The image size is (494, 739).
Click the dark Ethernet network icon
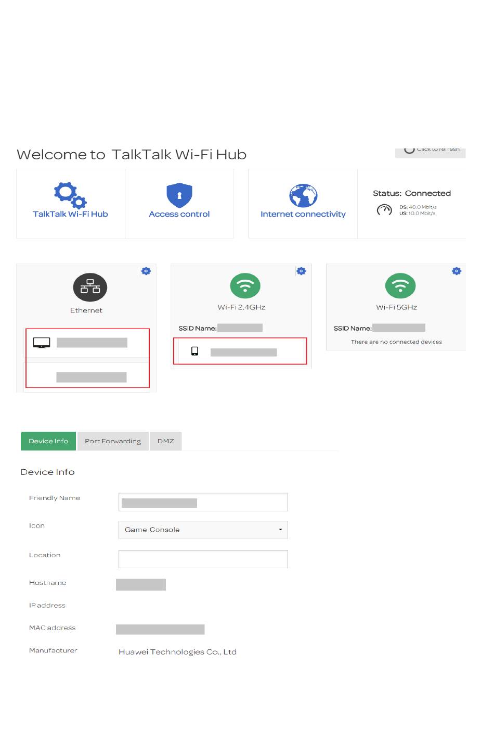[x=90, y=287]
